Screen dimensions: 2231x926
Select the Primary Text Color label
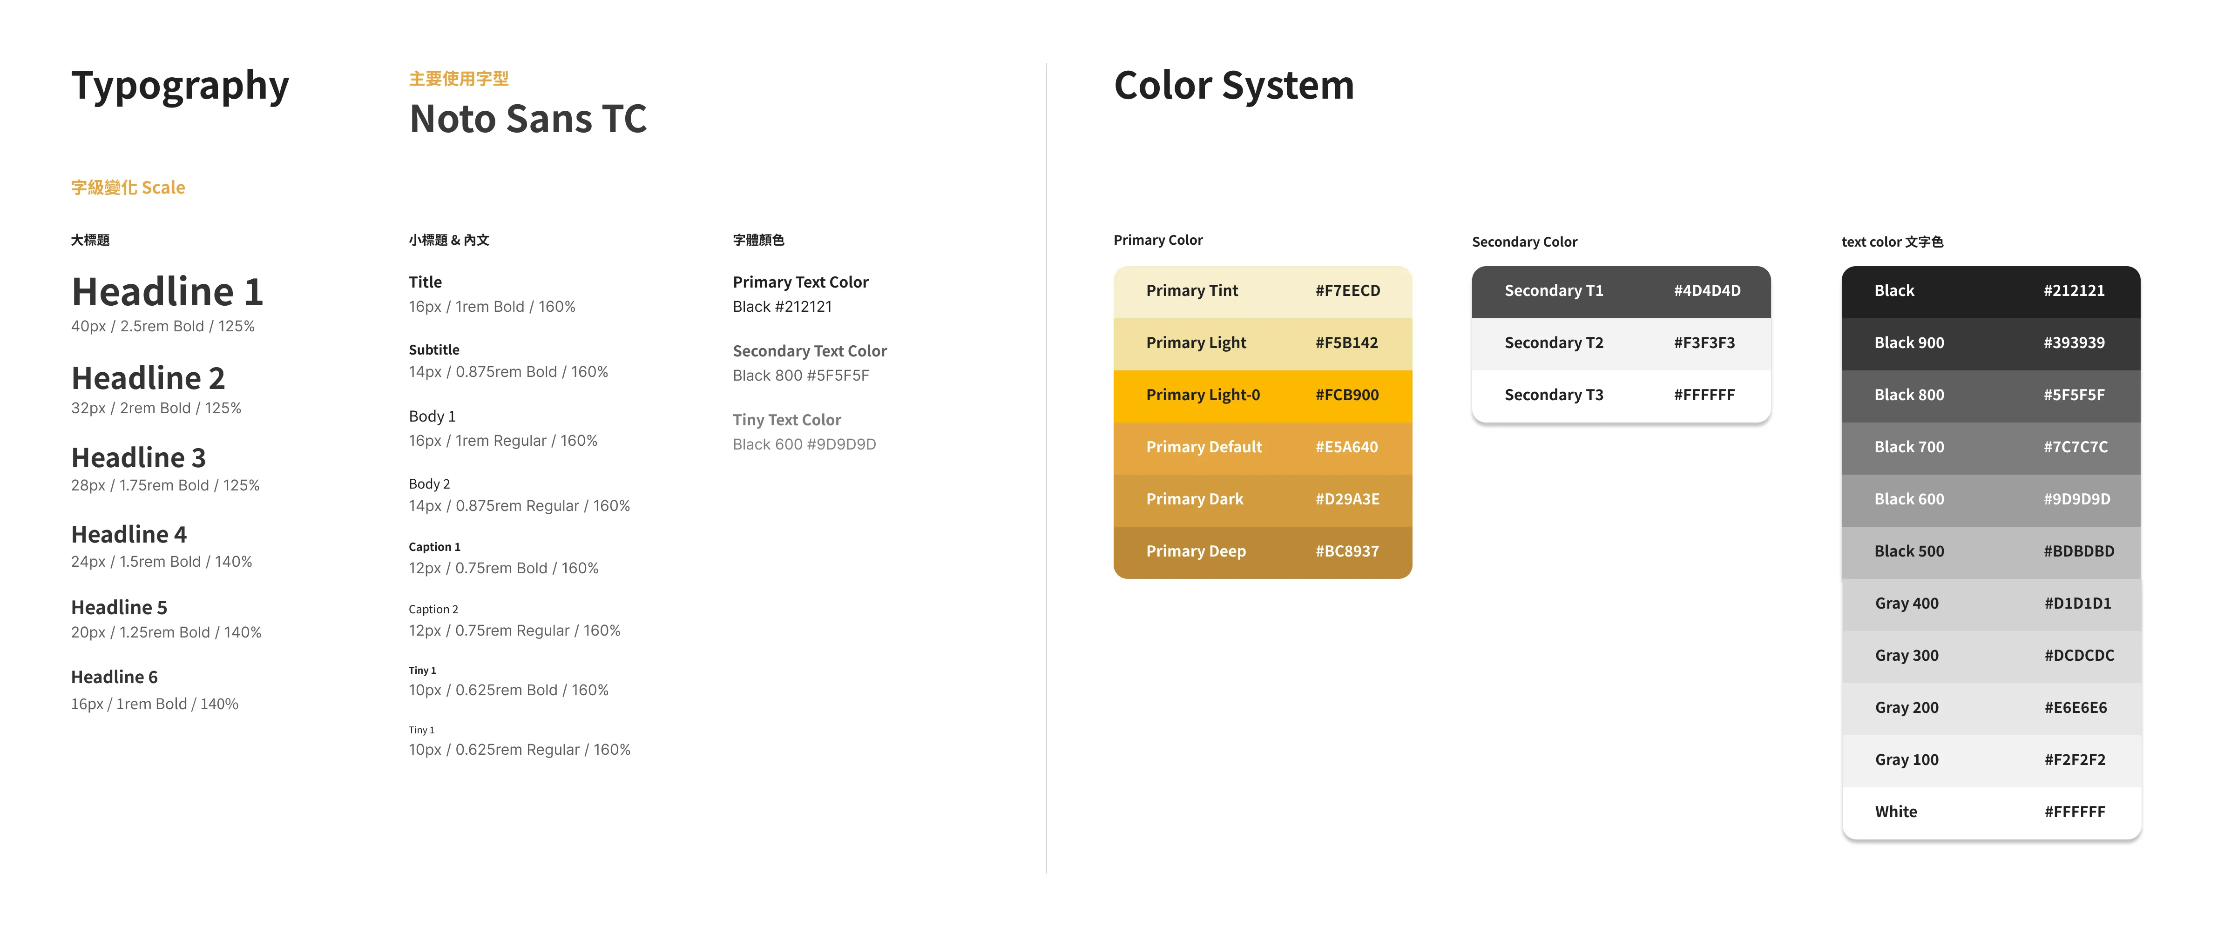[x=800, y=282]
